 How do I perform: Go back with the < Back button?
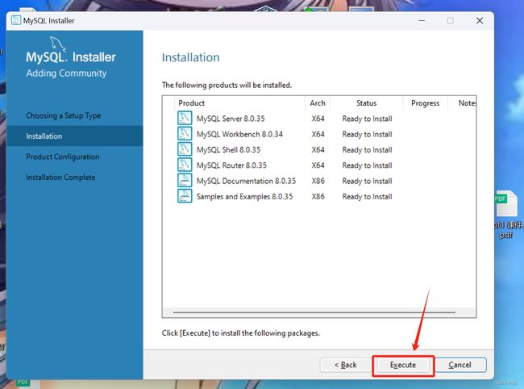[x=346, y=365]
